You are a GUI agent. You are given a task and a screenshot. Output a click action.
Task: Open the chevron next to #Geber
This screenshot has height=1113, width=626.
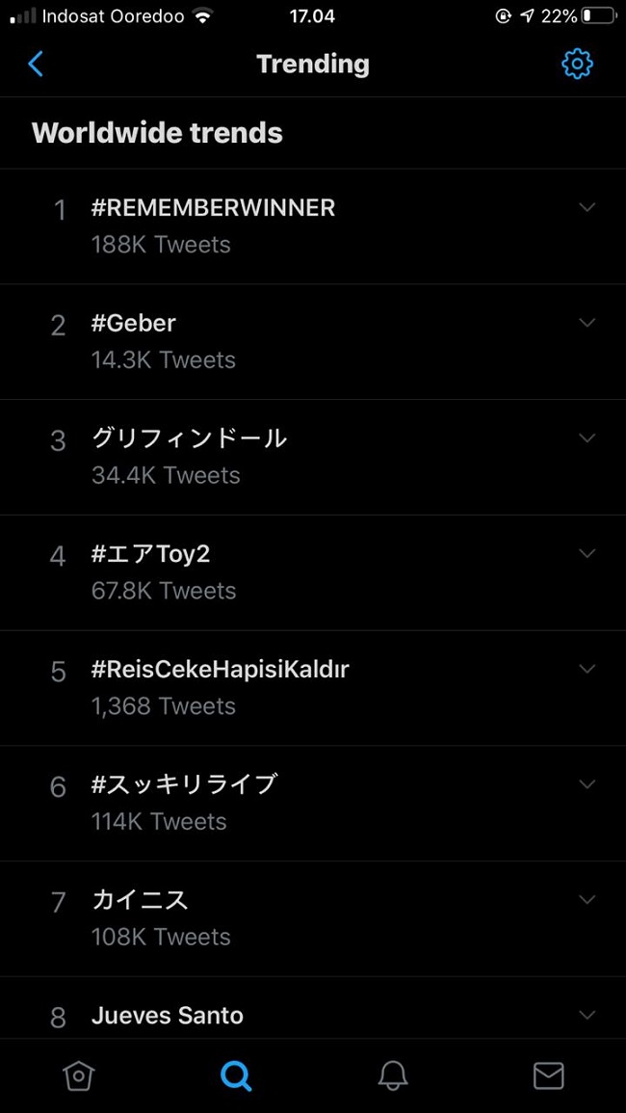pos(587,322)
